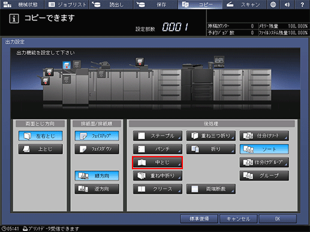Select gray tray icon next to blue tray

[77, 65]
